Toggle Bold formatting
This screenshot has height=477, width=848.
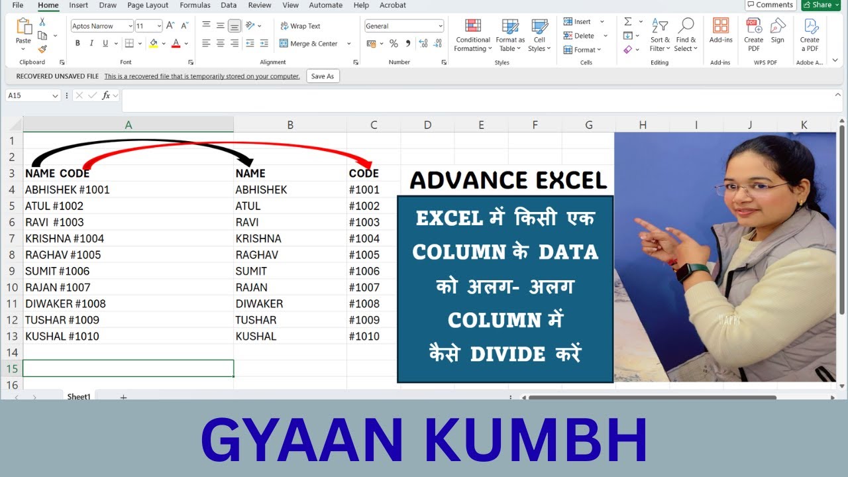(x=78, y=44)
